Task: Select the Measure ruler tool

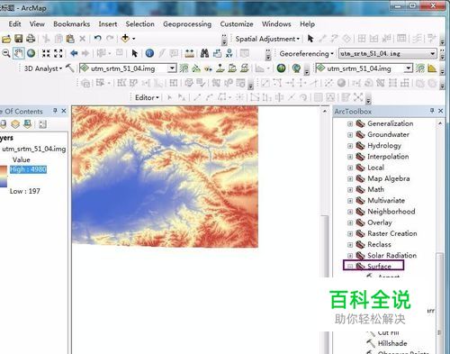Action: [189, 54]
